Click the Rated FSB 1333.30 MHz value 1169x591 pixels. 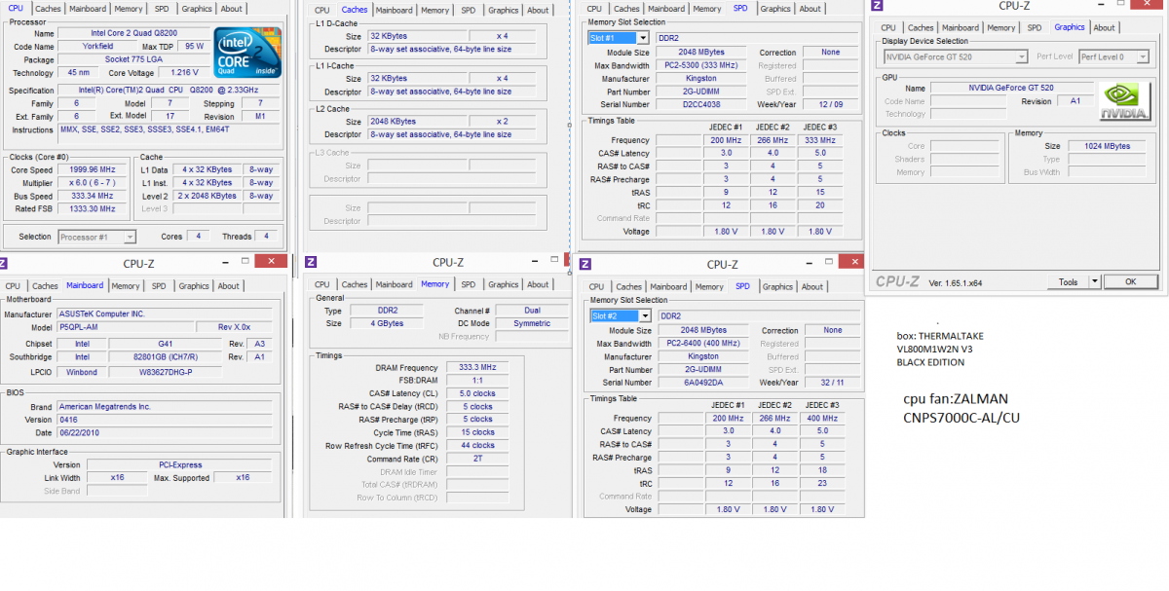pos(92,208)
